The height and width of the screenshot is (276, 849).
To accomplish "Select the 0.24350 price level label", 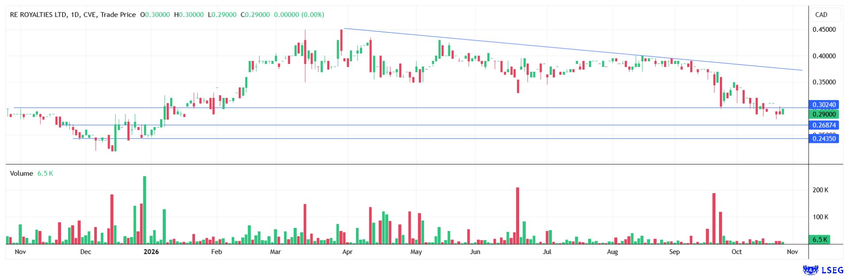I will (x=824, y=138).
